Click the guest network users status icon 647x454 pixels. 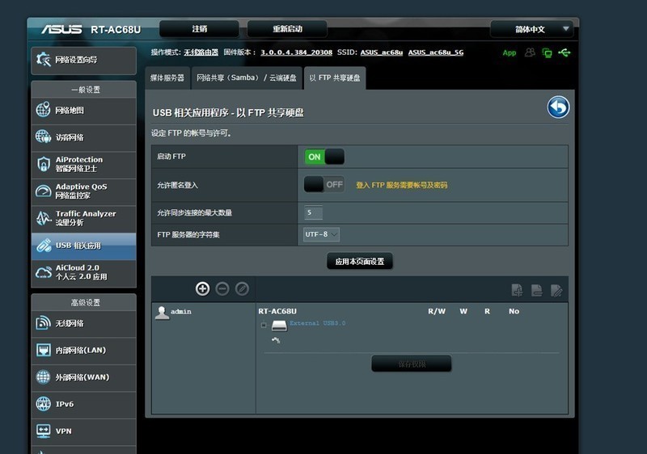click(x=530, y=53)
